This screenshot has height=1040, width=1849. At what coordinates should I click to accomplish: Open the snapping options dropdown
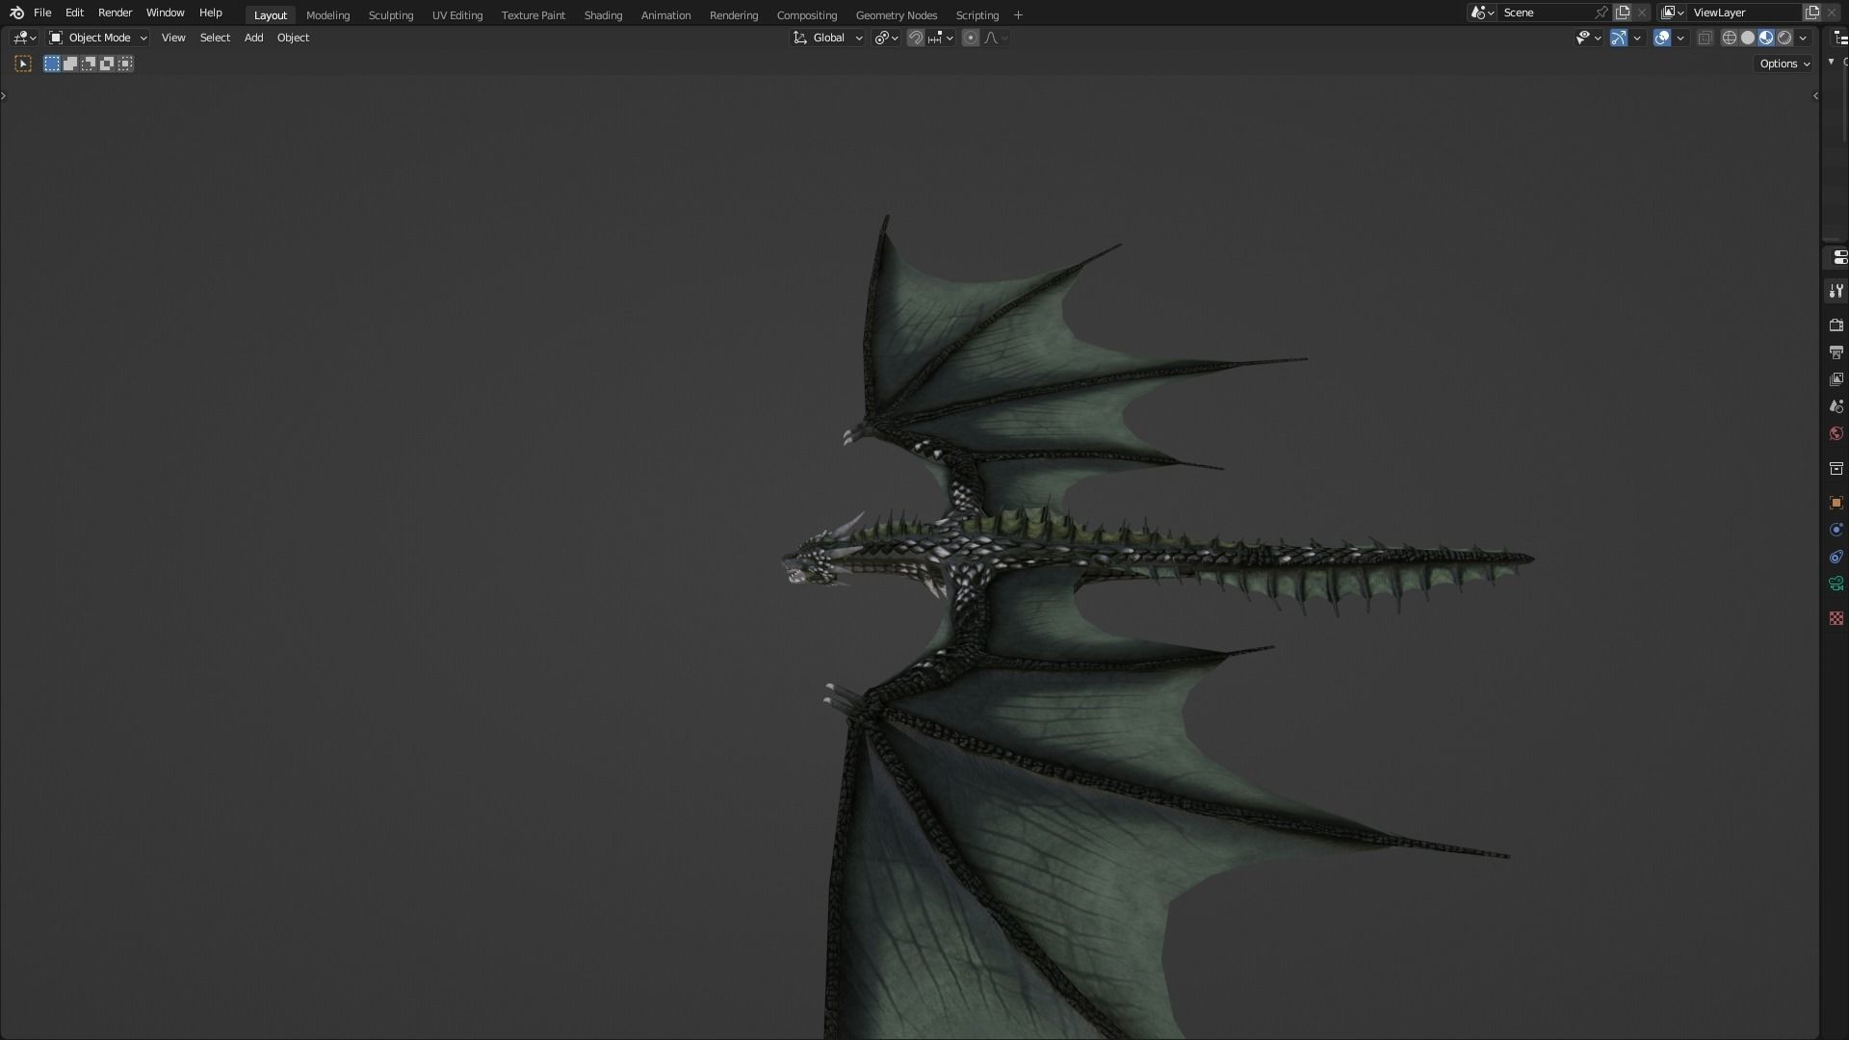[941, 38]
